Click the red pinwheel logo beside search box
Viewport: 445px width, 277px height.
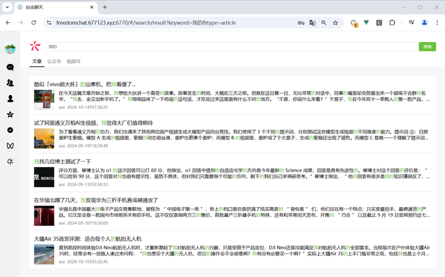(35, 46)
